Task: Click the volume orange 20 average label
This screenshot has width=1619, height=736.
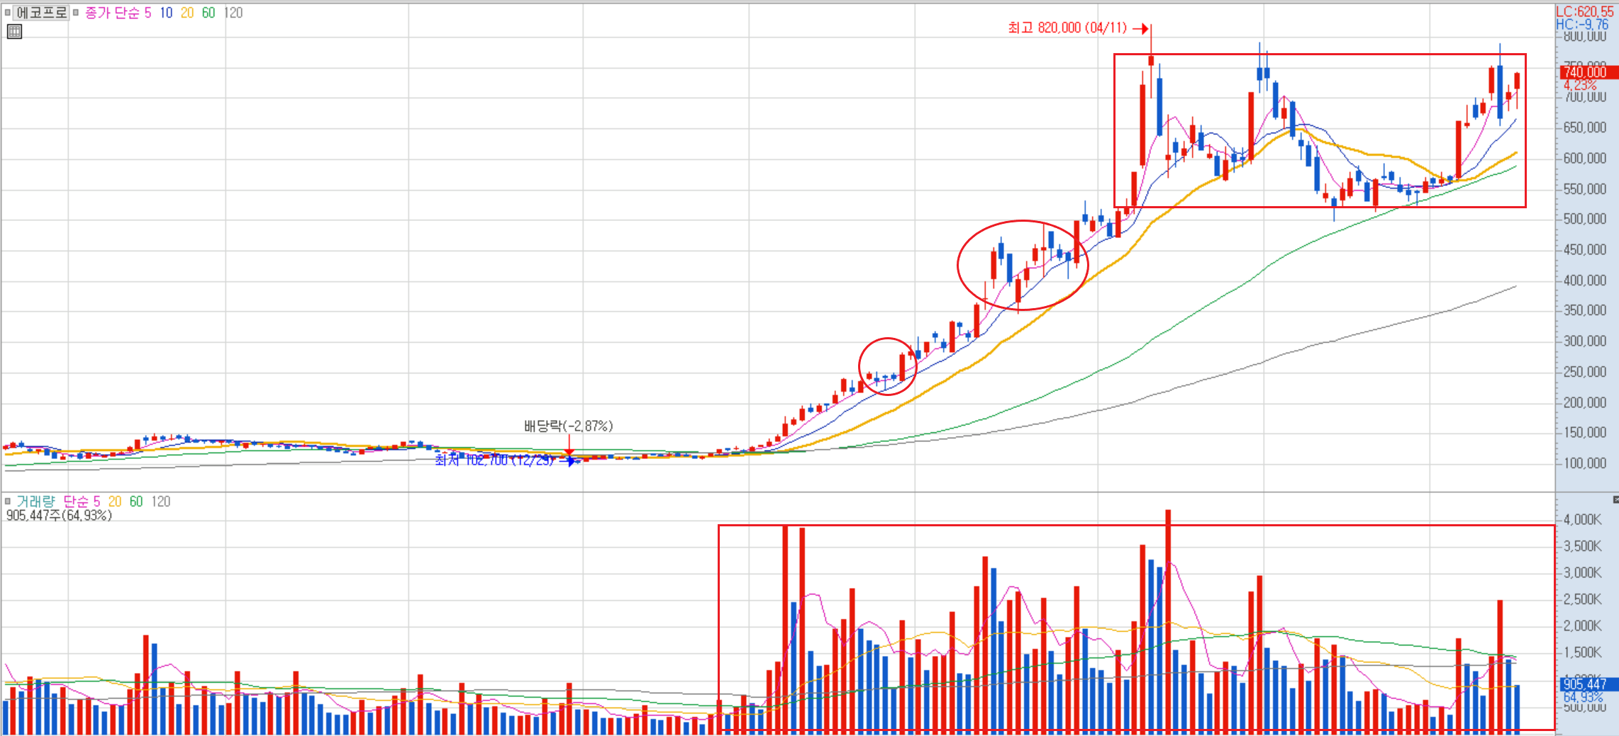Action: (115, 502)
